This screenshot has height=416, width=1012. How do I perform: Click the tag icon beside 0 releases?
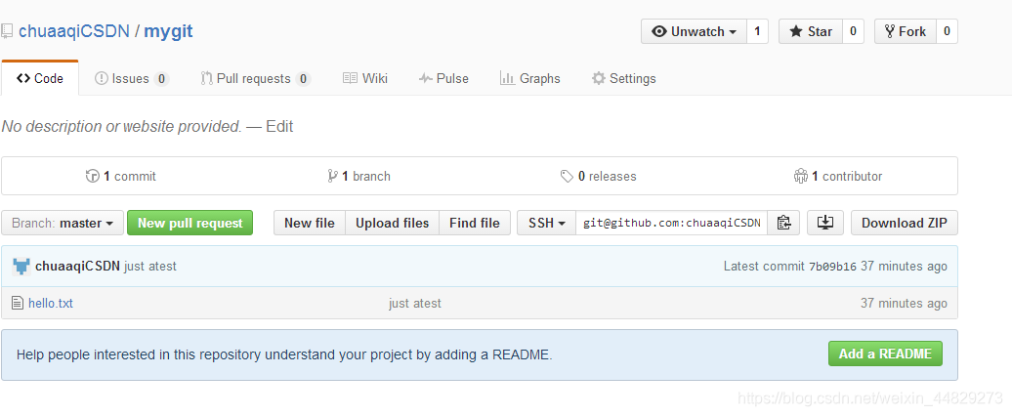[x=567, y=176]
